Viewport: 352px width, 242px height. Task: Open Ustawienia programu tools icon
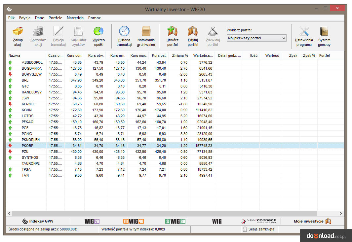tap(304, 31)
